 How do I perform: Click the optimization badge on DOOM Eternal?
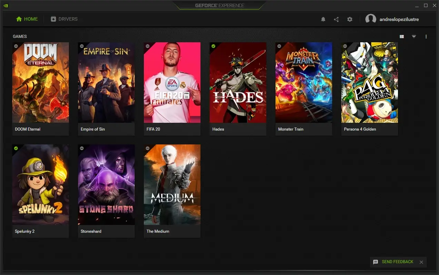click(16, 46)
